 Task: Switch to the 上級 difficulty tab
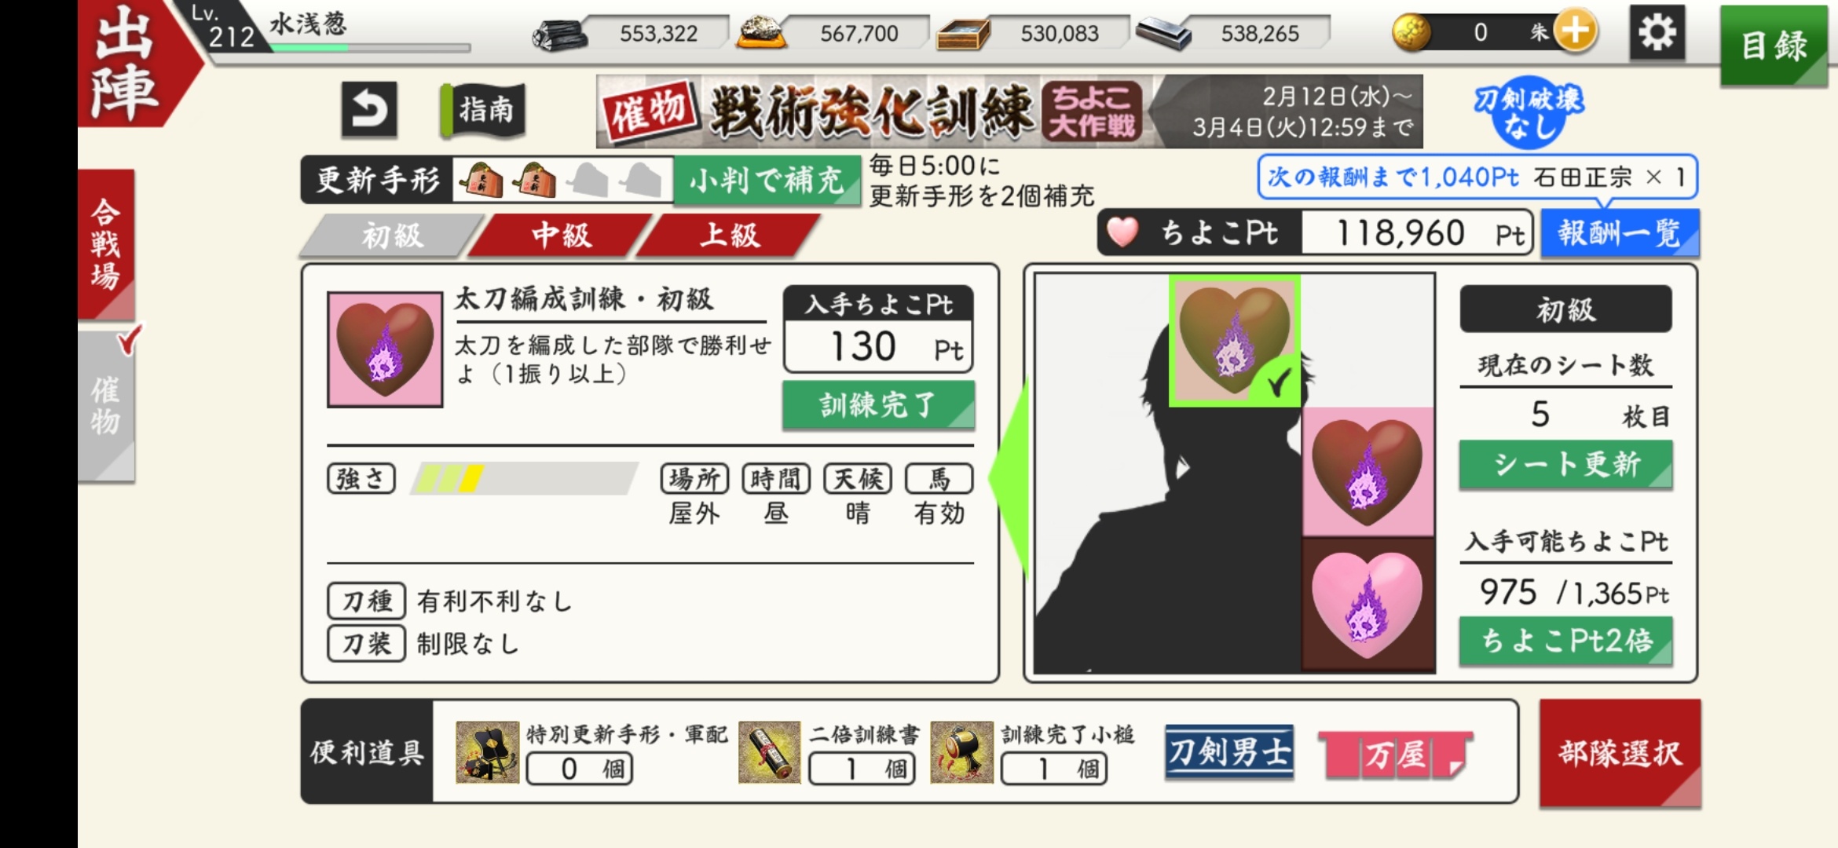(730, 235)
